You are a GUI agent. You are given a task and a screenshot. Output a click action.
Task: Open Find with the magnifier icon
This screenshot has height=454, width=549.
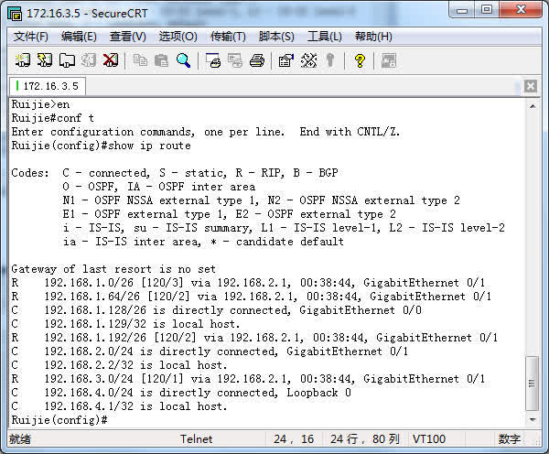(x=184, y=60)
